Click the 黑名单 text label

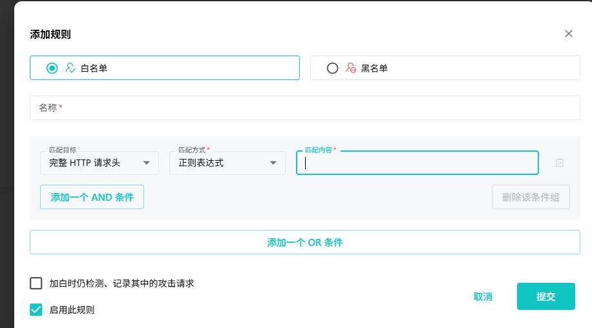pos(374,68)
